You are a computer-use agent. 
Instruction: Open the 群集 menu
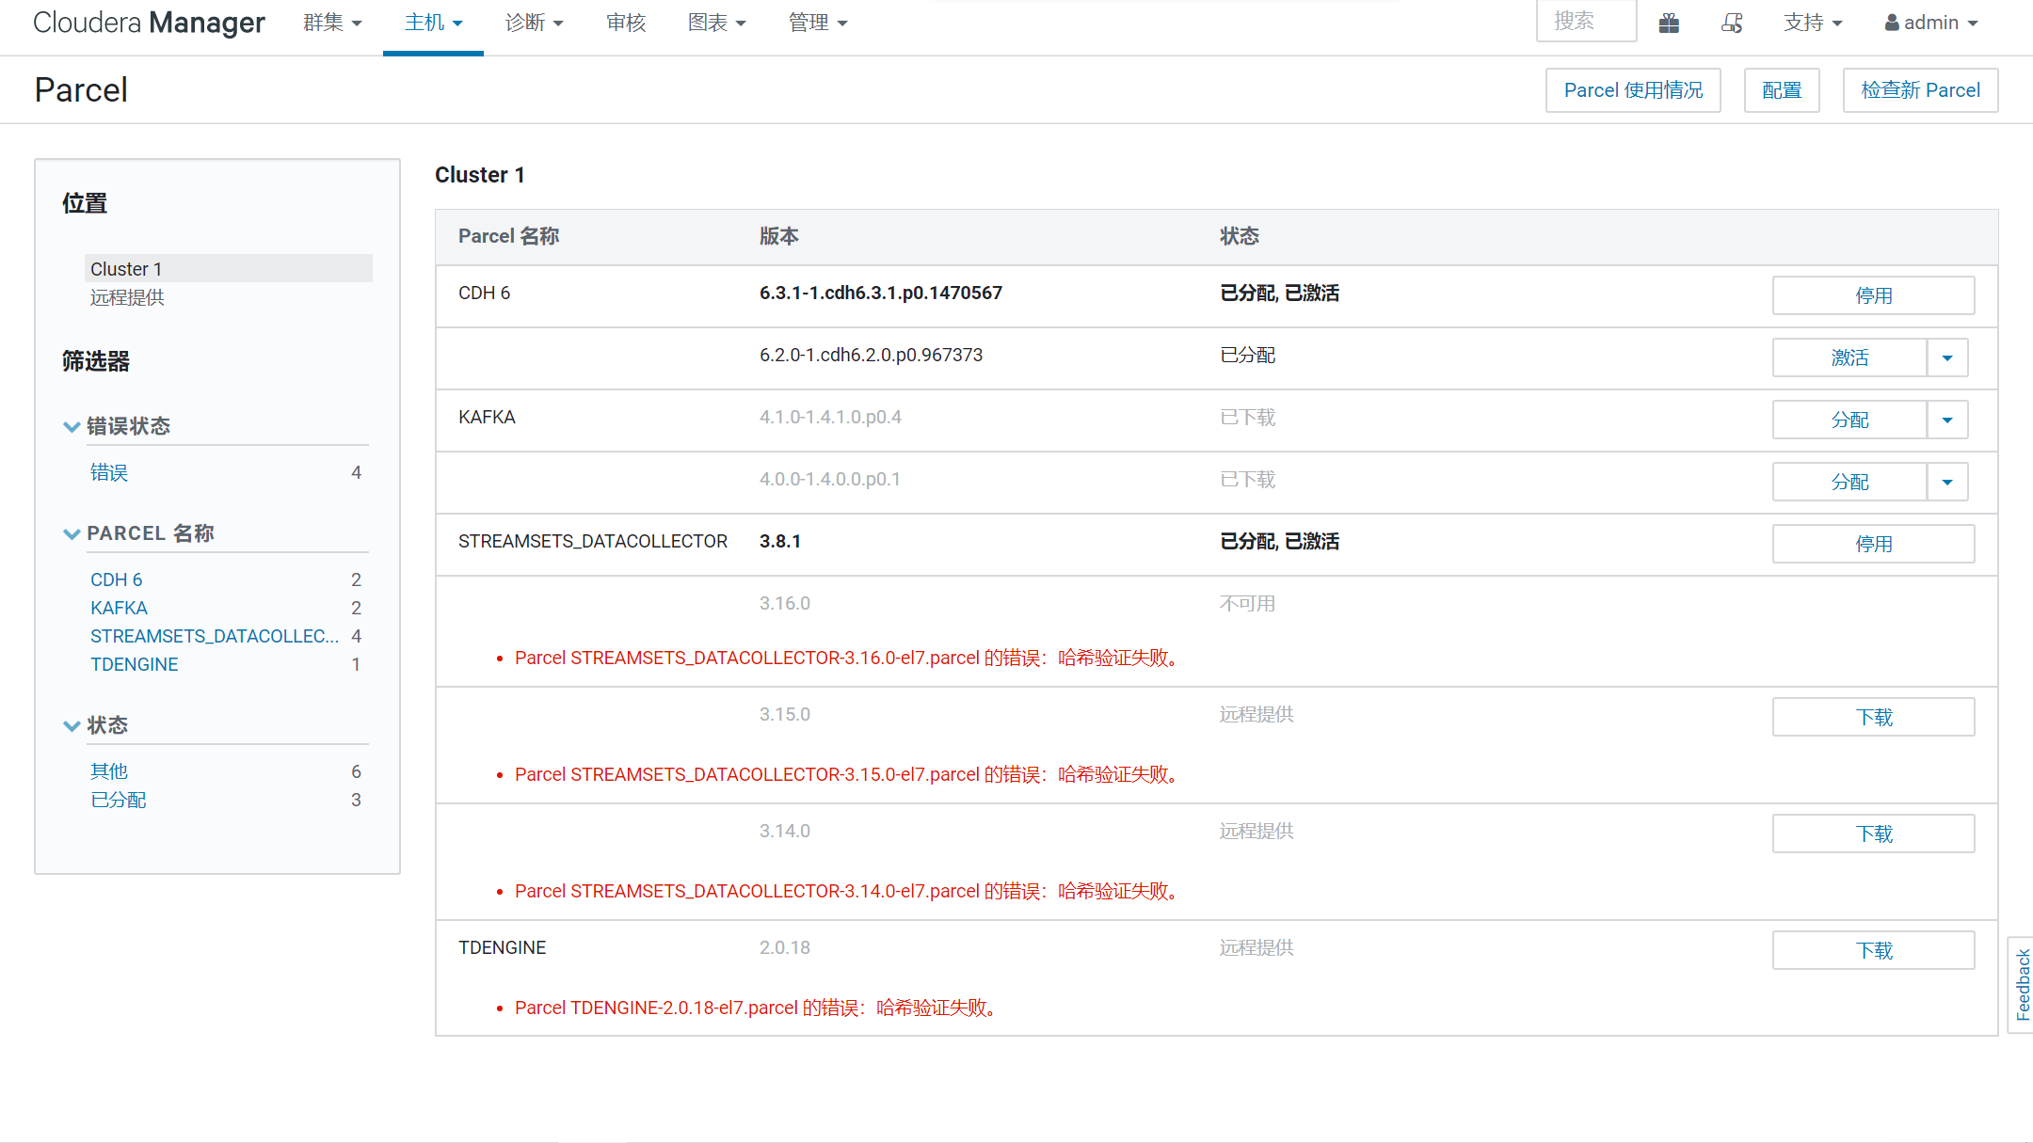[332, 23]
